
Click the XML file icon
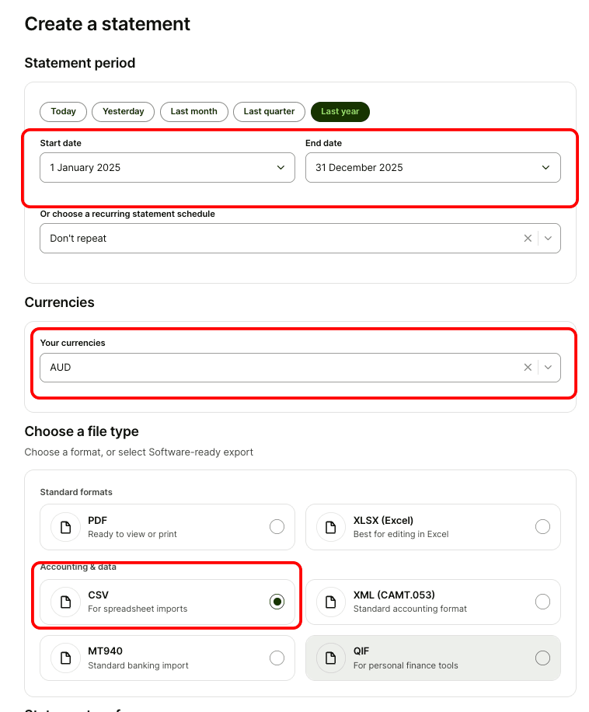[331, 602]
